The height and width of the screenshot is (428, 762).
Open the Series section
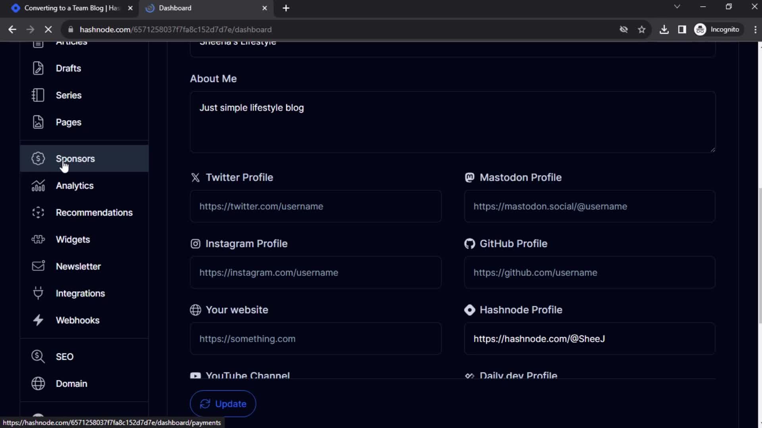[x=69, y=95]
